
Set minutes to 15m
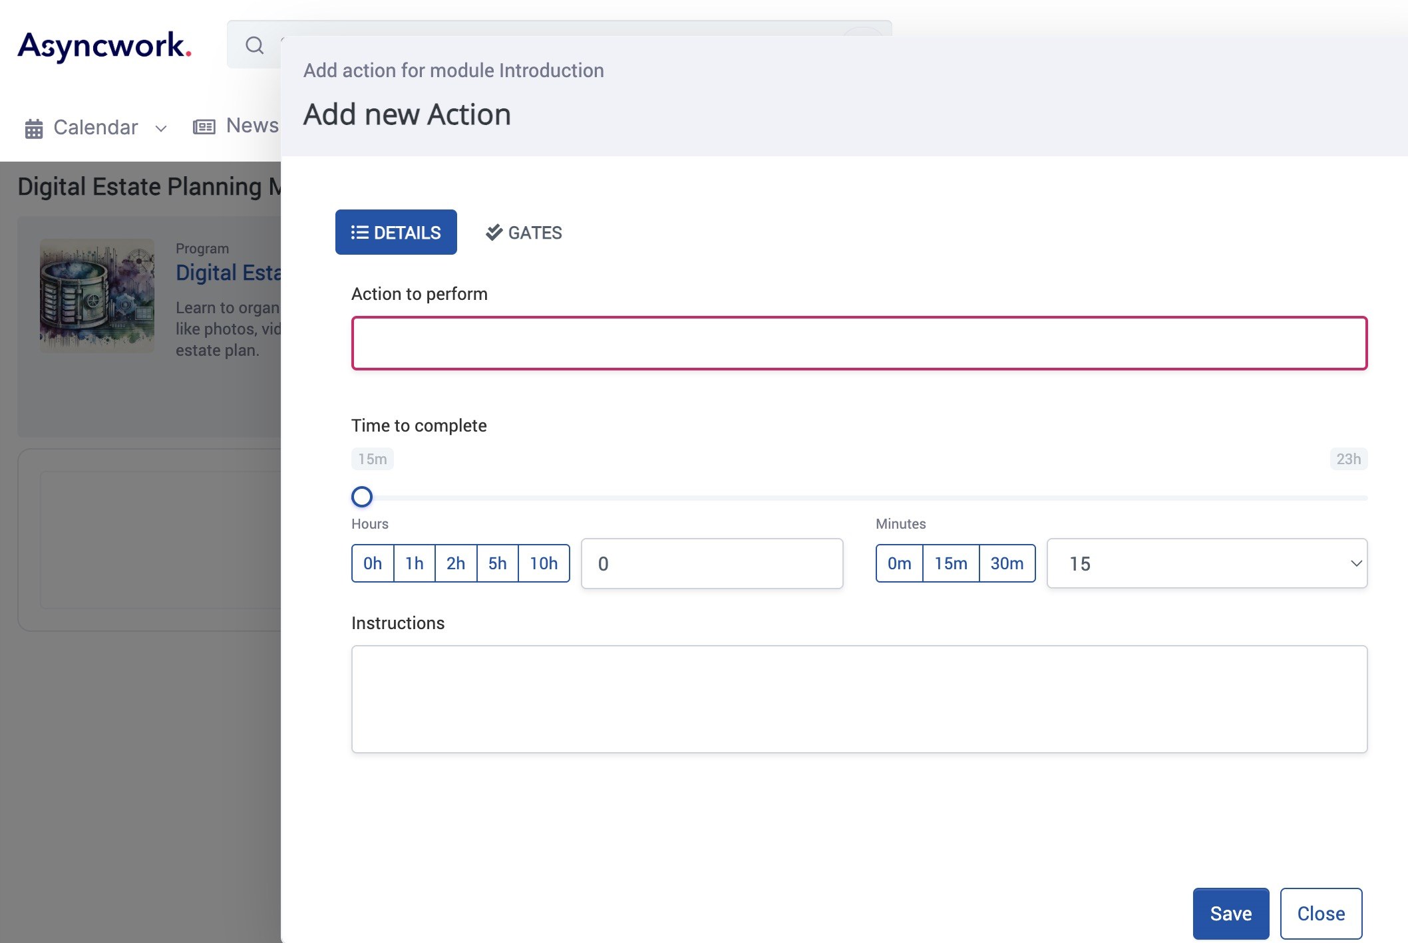[951, 563]
